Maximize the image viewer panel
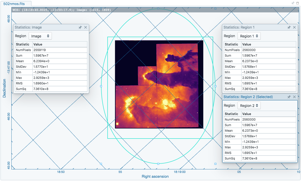 (298, 3)
